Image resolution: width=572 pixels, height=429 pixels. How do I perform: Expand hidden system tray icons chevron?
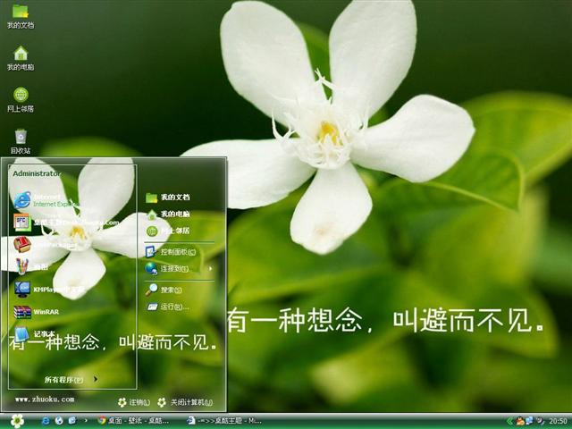tap(510, 421)
